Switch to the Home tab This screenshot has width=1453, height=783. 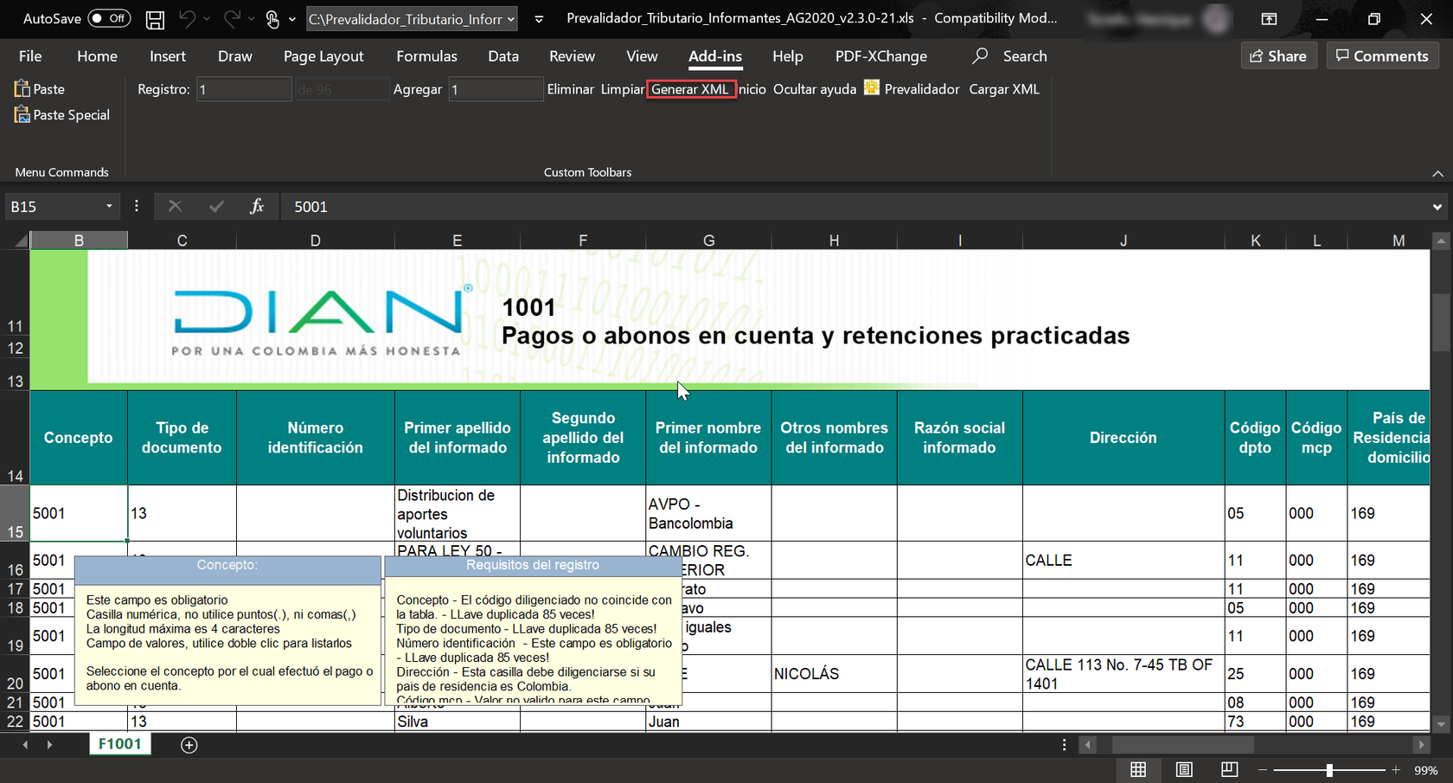[x=97, y=56]
